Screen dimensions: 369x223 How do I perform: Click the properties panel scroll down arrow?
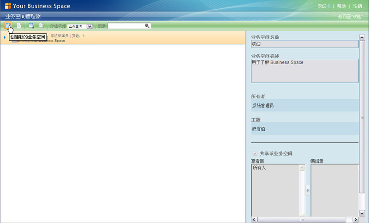(362, 213)
